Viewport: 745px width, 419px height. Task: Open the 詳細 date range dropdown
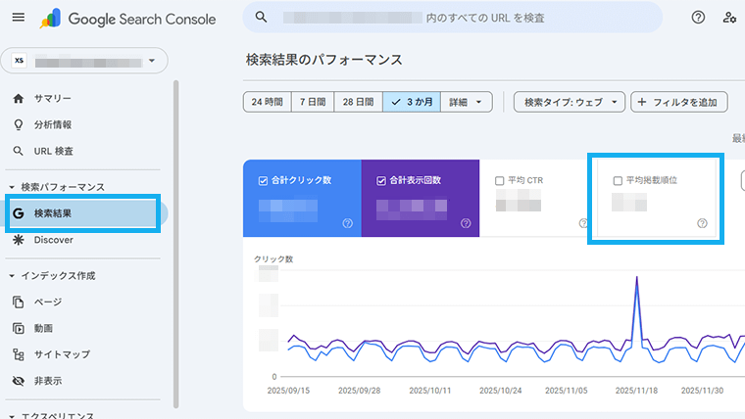tap(466, 102)
